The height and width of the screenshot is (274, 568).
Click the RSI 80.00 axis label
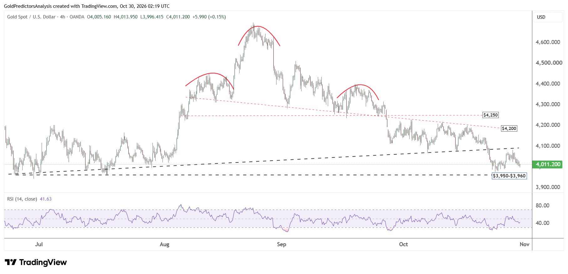(x=543, y=206)
